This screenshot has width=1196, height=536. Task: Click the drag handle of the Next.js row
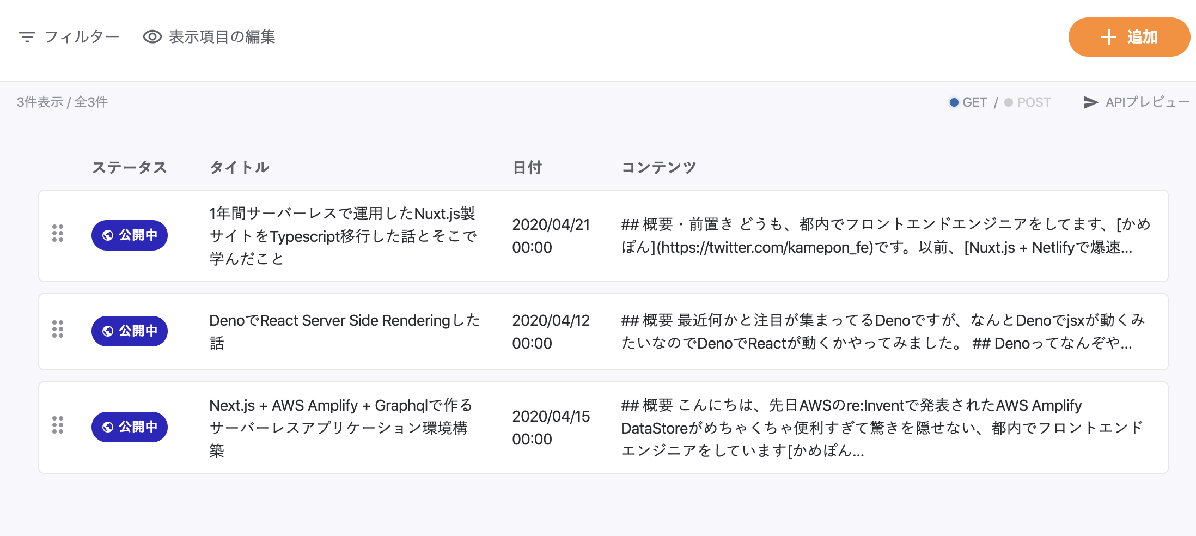(58, 425)
